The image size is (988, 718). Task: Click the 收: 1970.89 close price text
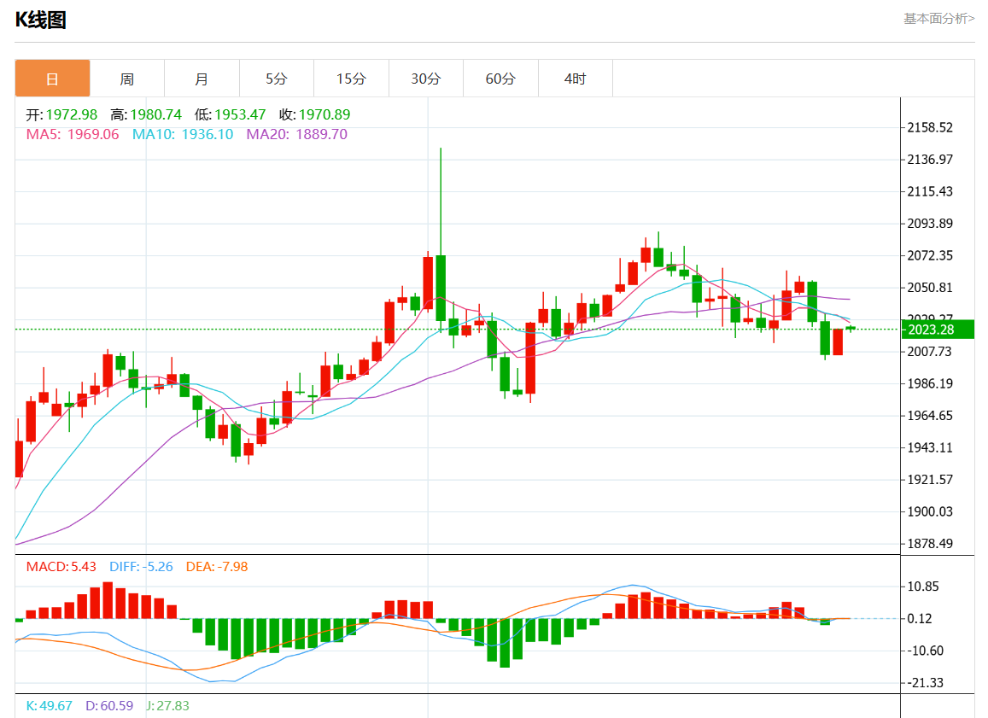(314, 114)
